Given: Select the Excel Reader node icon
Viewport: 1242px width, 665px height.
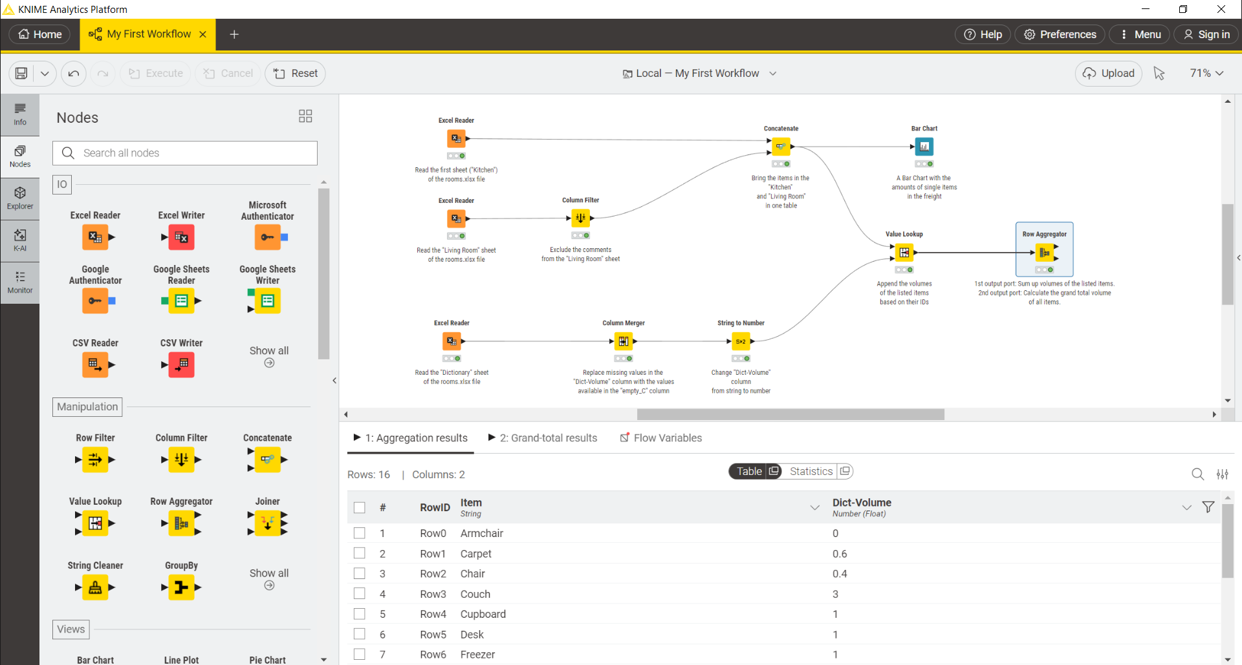Looking at the screenshot, I should (x=95, y=237).
